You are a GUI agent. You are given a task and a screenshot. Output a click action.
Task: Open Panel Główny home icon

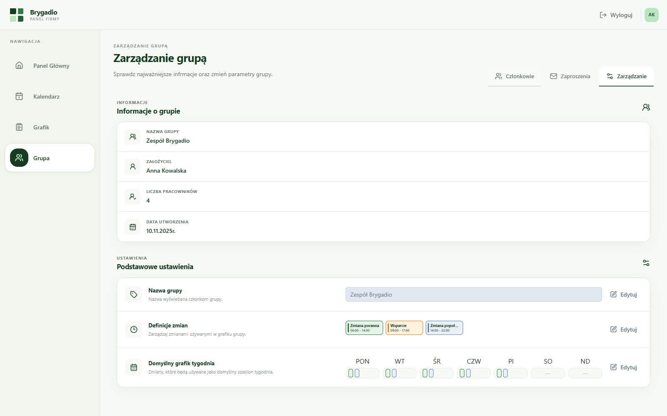tap(19, 65)
